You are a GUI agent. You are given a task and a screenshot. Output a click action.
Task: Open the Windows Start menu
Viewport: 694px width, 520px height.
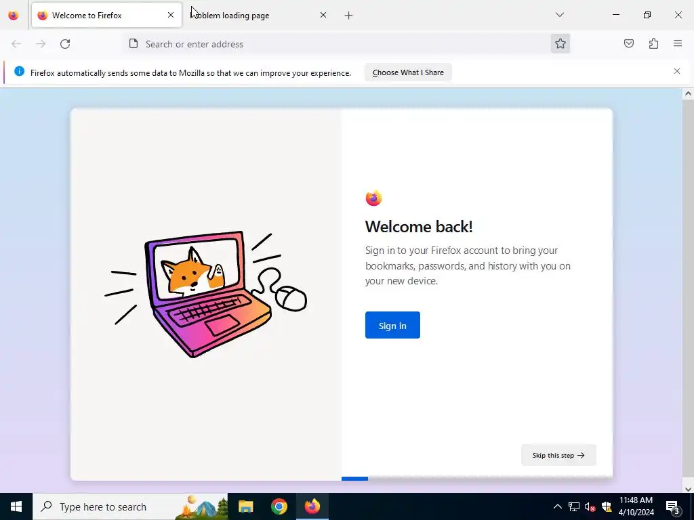coord(16,506)
